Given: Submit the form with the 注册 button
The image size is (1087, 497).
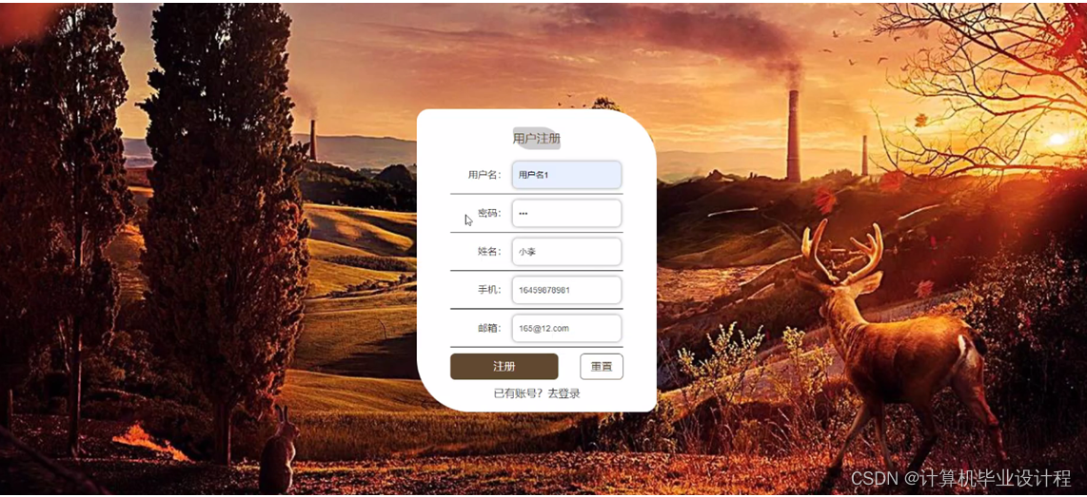Looking at the screenshot, I should click(x=504, y=367).
